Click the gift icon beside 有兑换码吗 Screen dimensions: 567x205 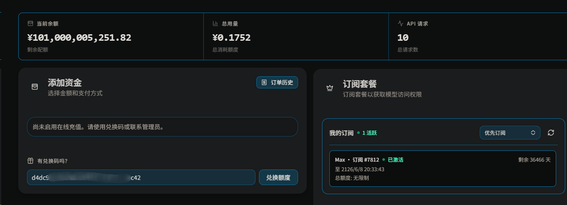pyautogui.click(x=30, y=161)
